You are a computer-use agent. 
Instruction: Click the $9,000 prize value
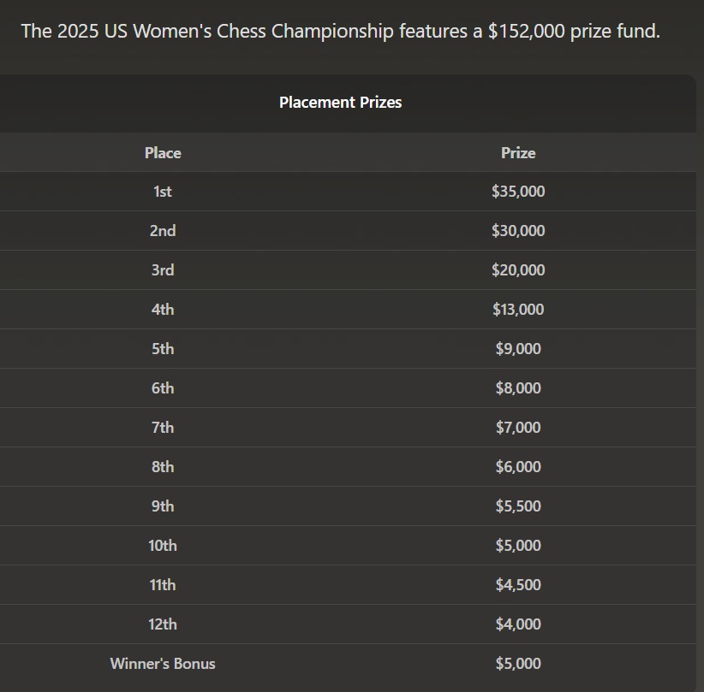(518, 349)
